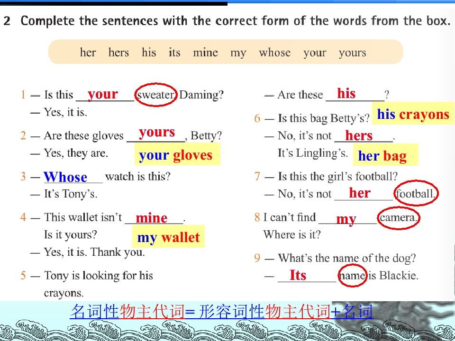The height and width of the screenshot is (341, 455).
Task: Select the yellow "your gloves" note box
Action: 177,155
